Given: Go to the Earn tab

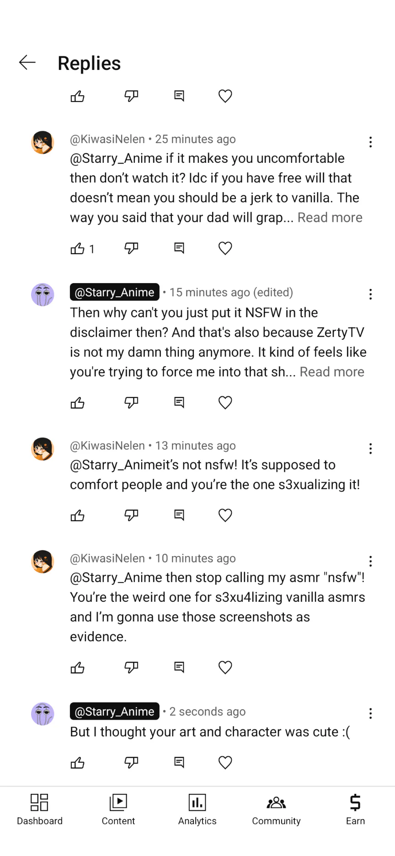Looking at the screenshot, I should pos(355,809).
